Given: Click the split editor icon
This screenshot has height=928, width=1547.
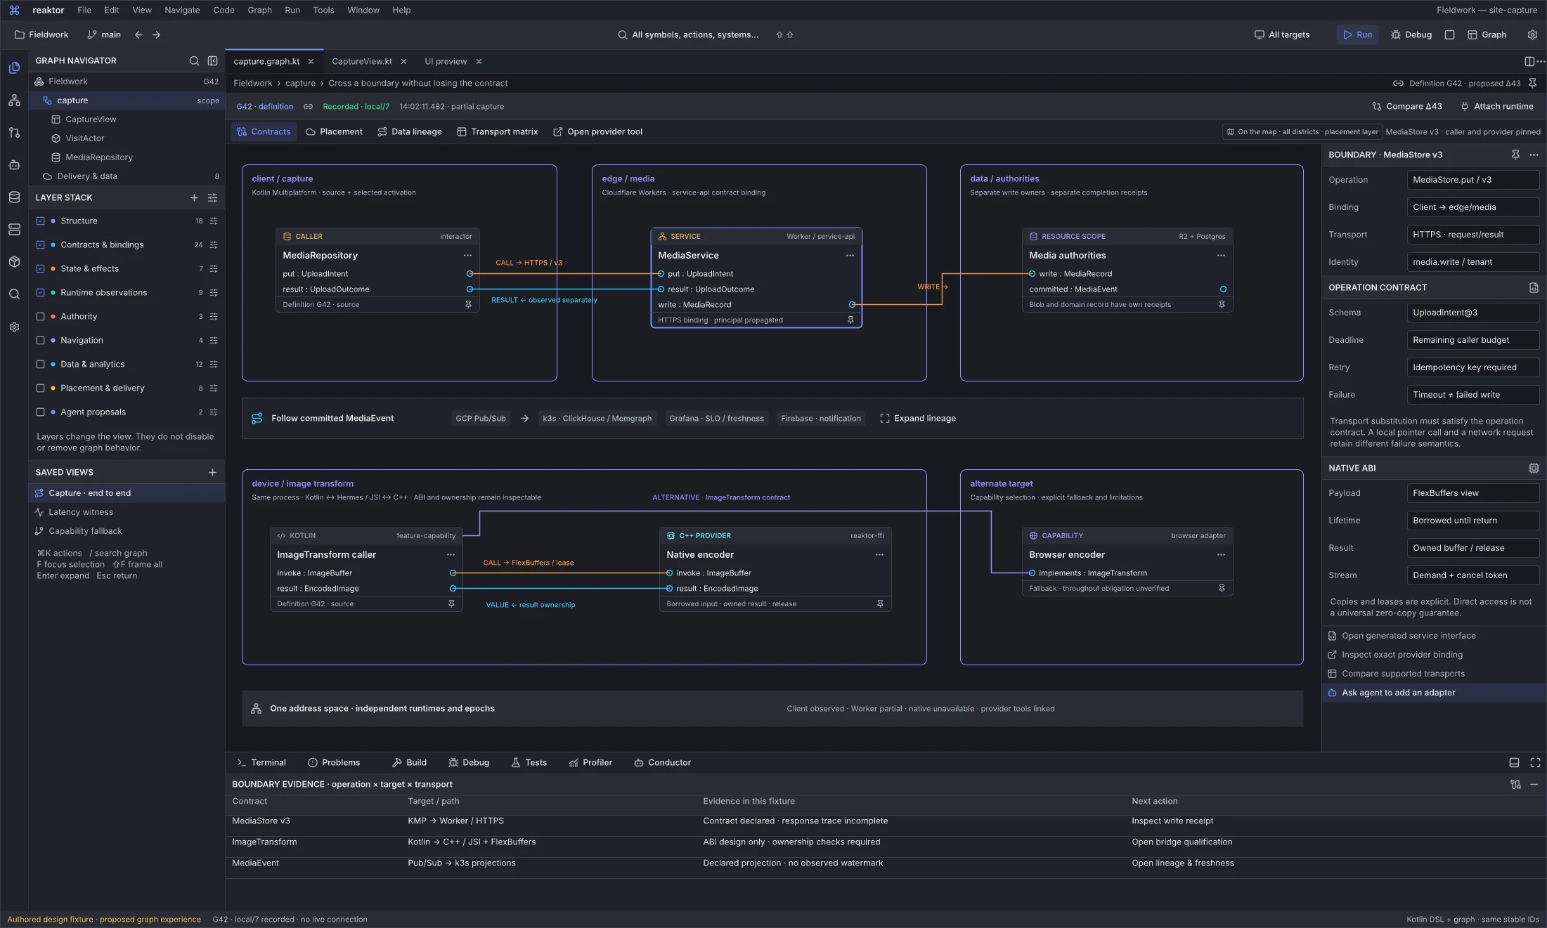Looking at the screenshot, I should click(1529, 62).
